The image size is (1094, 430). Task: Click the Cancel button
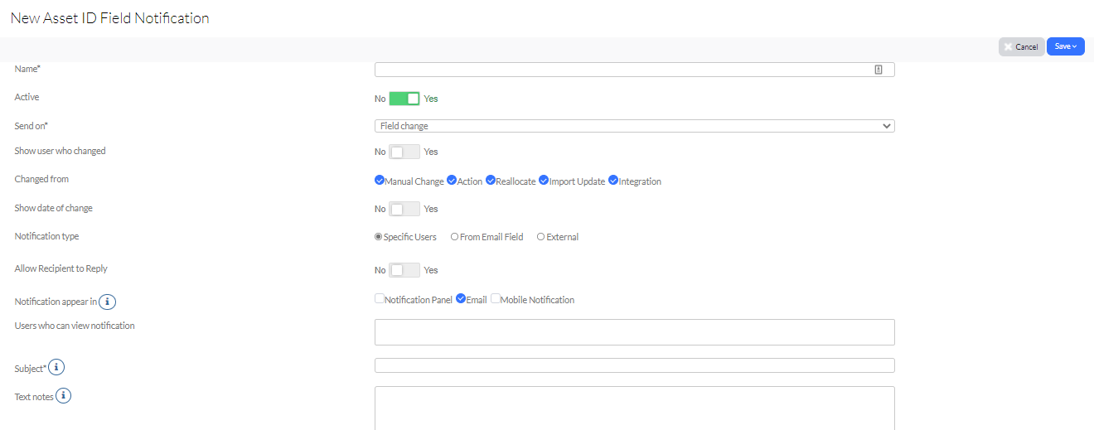(x=1021, y=47)
